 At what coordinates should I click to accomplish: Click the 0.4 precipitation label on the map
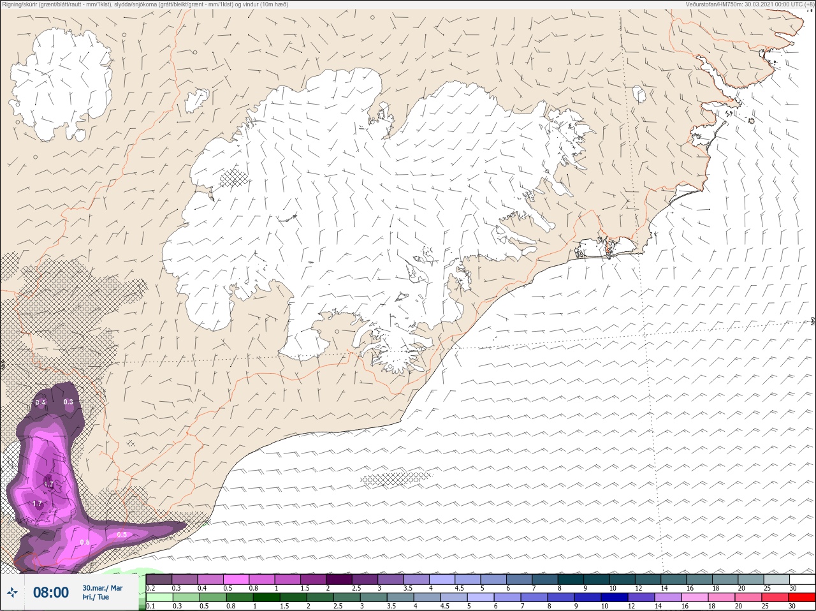tap(40, 402)
